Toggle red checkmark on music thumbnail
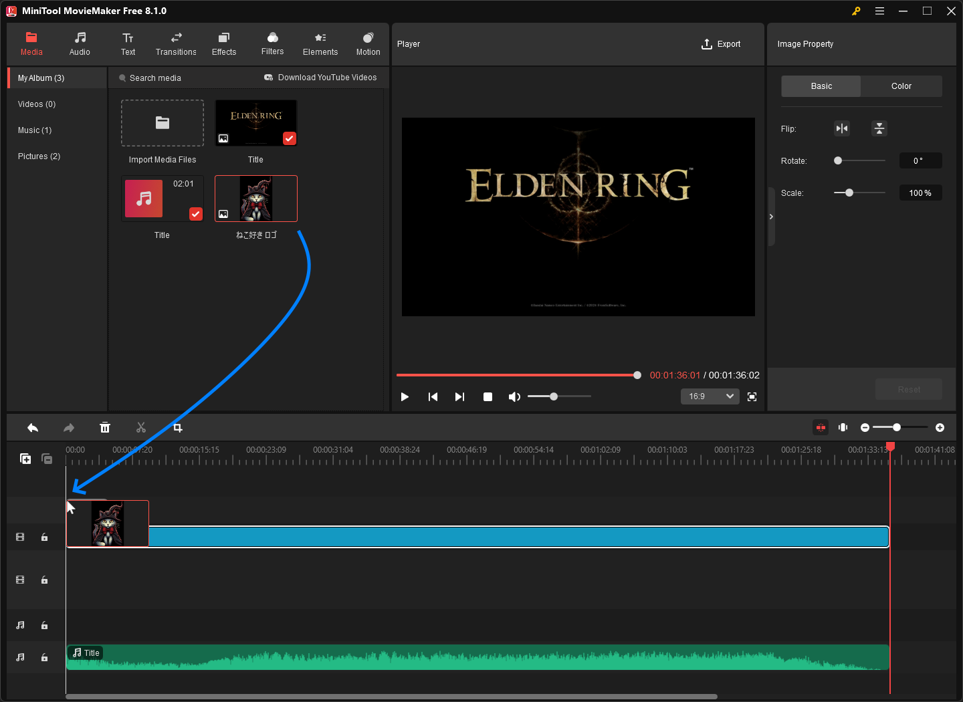 [196, 214]
